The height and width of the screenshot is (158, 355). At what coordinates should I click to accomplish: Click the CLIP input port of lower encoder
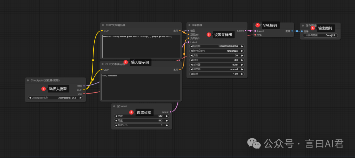102,70
